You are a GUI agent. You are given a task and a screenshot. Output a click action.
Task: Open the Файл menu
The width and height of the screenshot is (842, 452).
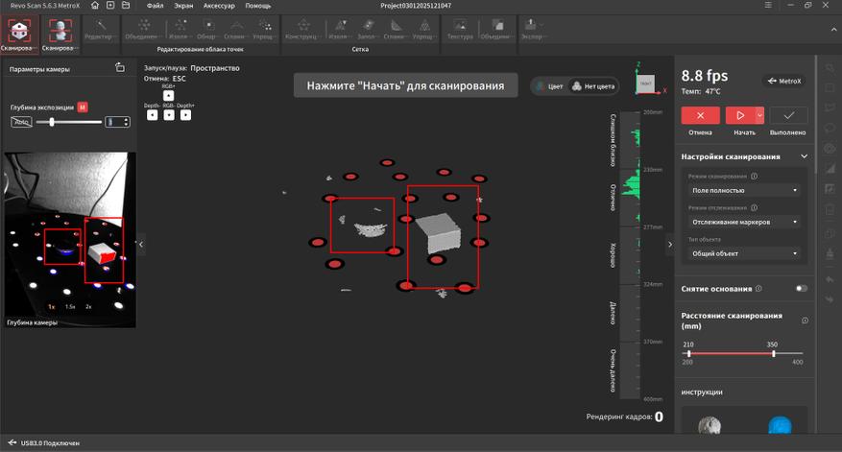[155, 6]
